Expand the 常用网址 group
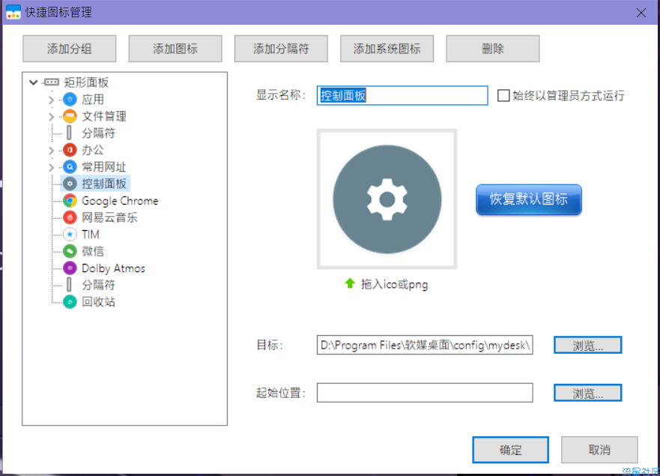Image resolution: width=660 pixels, height=476 pixels. click(52, 167)
